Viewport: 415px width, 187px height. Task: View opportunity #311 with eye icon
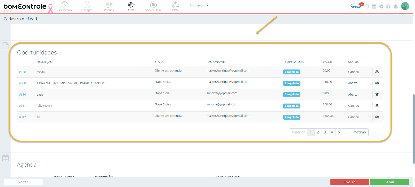[377, 105]
